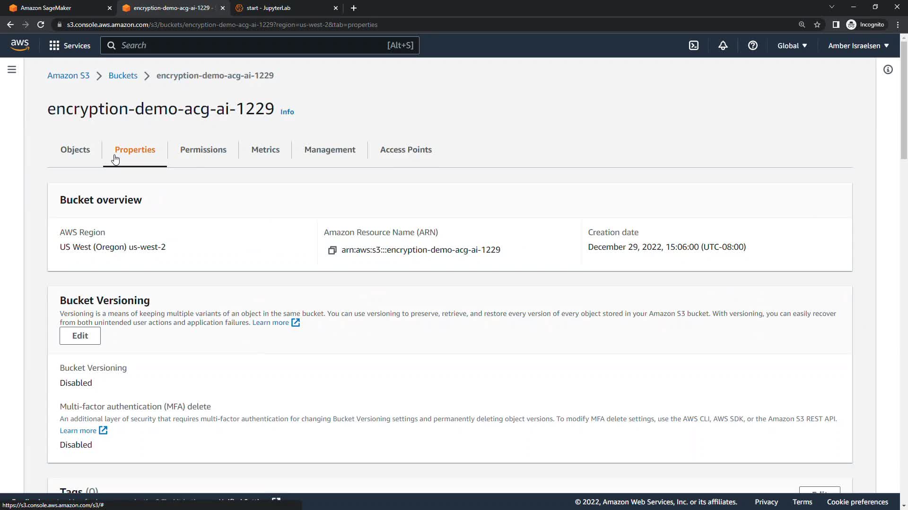908x510 pixels.
Task: Expand the Amber Israelsen account menu
Action: click(858, 45)
